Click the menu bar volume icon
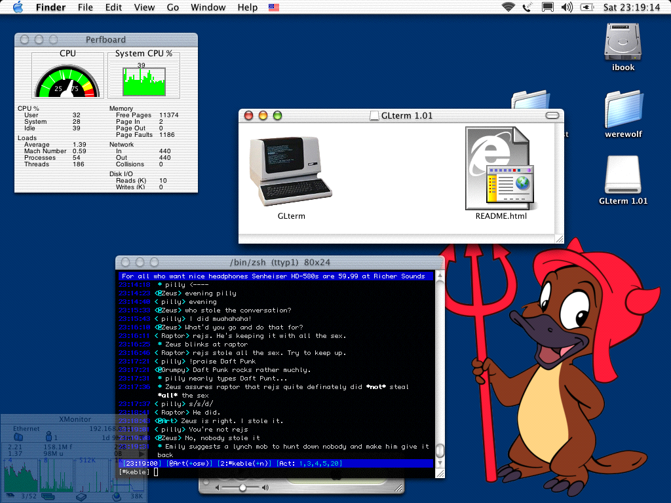This screenshot has width=671, height=503. pyautogui.click(x=567, y=7)
